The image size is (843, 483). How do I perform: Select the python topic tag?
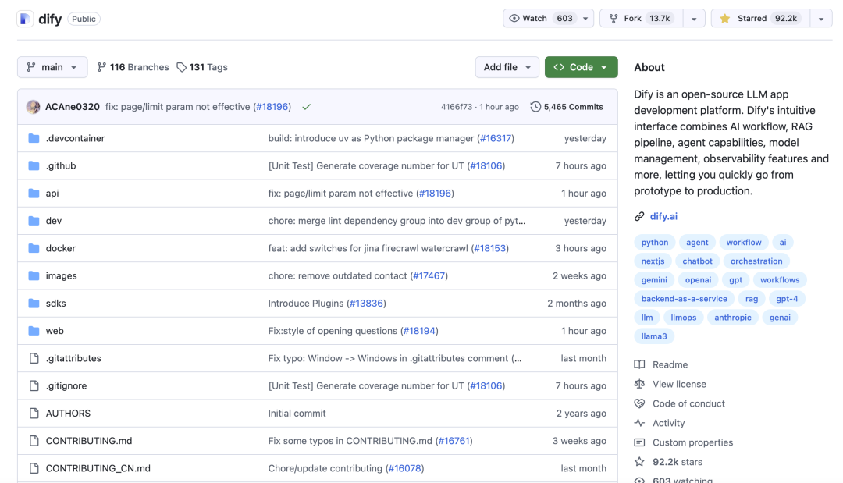click(654, 243)
